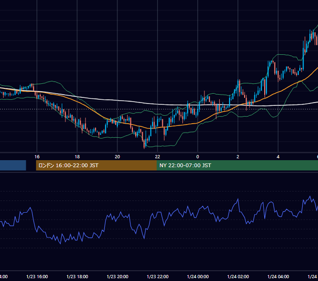Click the '1/24 00:00' date label
The height and width of the screenshot is (281, 318).
[198, 276]
